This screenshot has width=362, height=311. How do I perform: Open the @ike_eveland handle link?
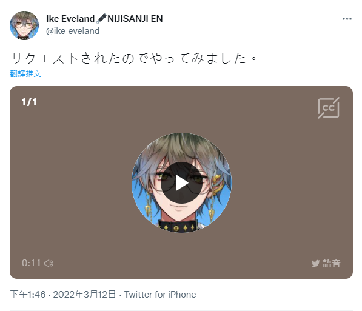pos(73,31)
